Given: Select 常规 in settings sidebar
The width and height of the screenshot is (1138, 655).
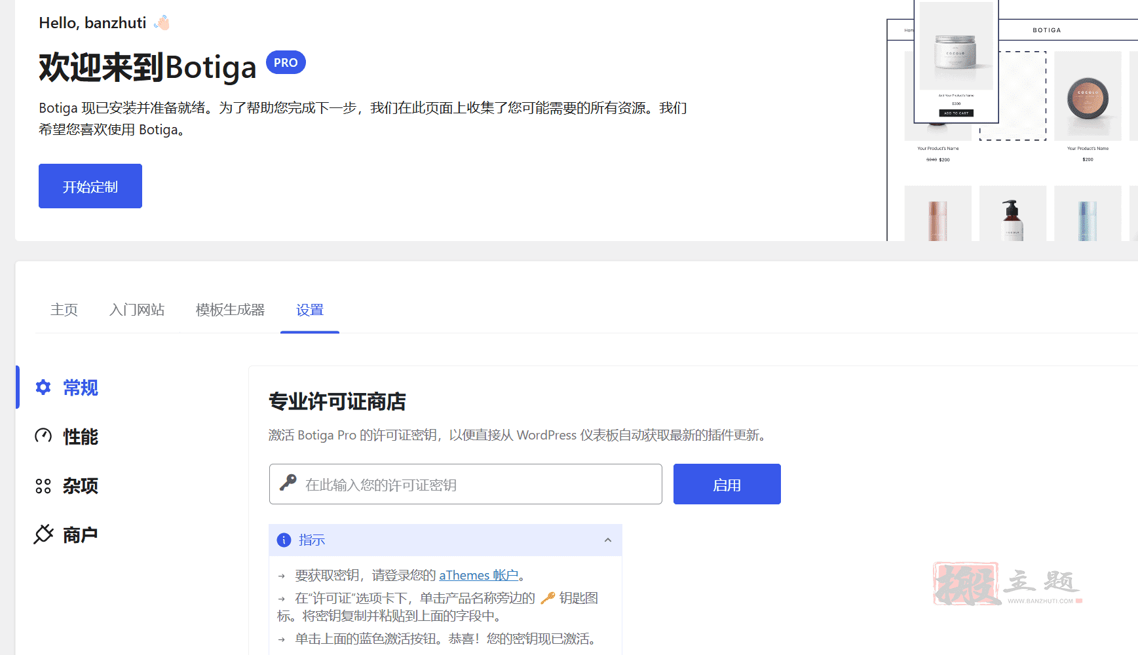Looking at the screenshot, I should [81, 388].
